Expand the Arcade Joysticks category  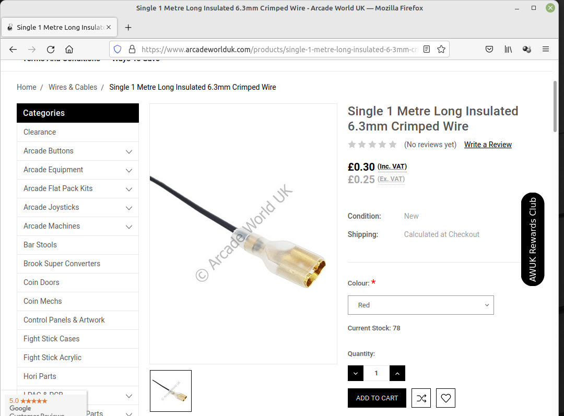click(129, 208)
